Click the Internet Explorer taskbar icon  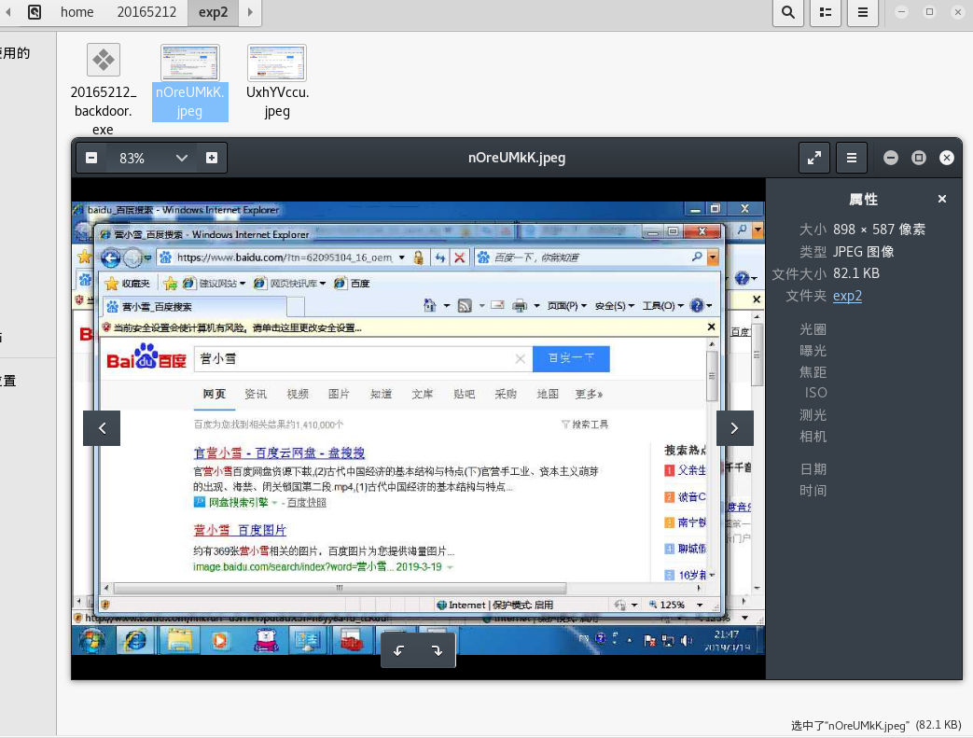click(x=134, y=641)
